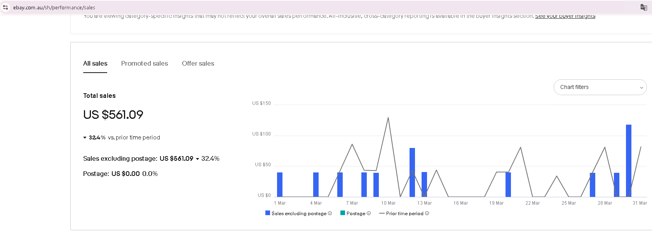Click the site information icon in address bar
652x233 pixels.
[5, 7]
